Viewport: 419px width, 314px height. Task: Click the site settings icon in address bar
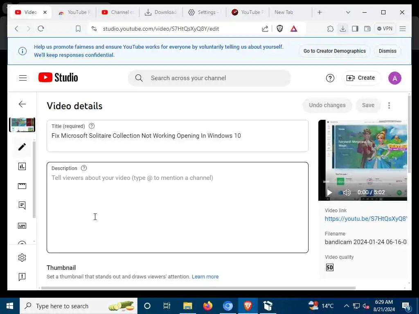(94, 29)
